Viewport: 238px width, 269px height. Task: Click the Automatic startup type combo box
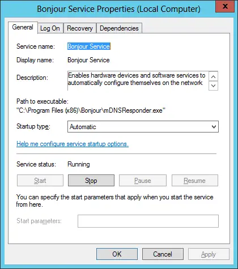[143, 127]
